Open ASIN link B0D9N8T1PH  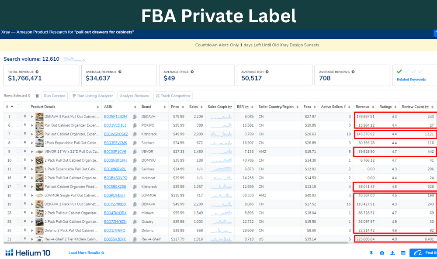click(115, 160)
